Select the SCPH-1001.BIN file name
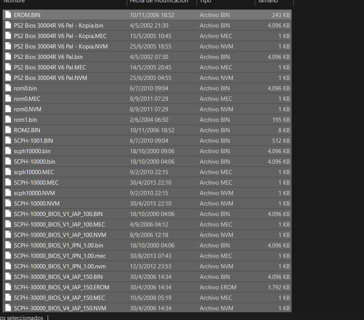 pos(33,141)
